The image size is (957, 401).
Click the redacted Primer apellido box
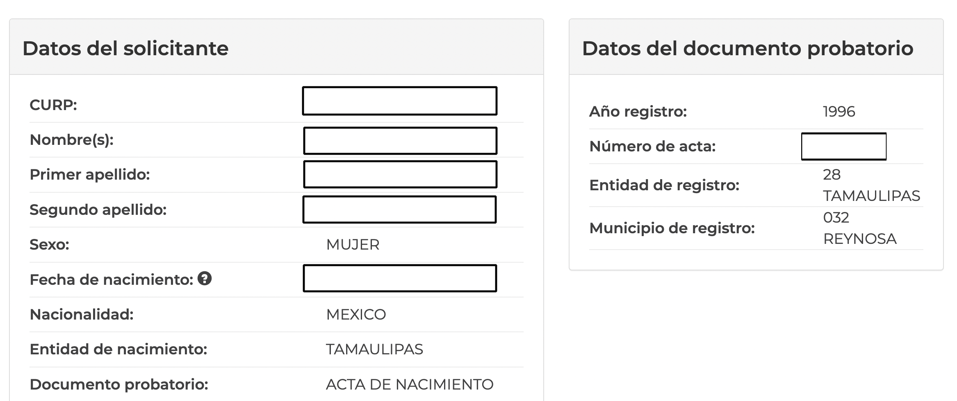tap(400, 174)
